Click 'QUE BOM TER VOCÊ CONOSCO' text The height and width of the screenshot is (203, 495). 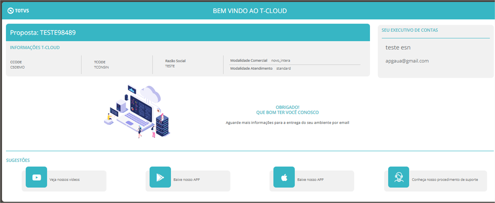288,112
